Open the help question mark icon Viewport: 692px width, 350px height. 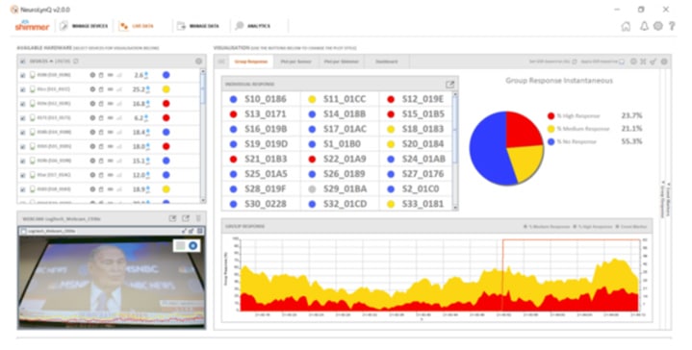pyautogui.click(x=672, y=26)
